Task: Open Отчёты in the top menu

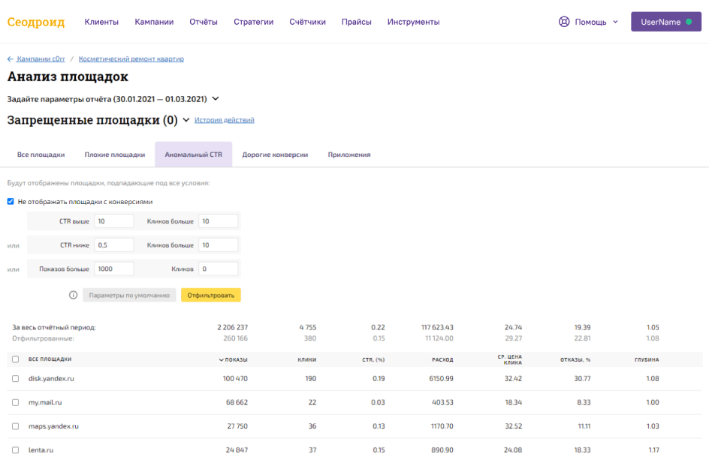Action: 204,22
